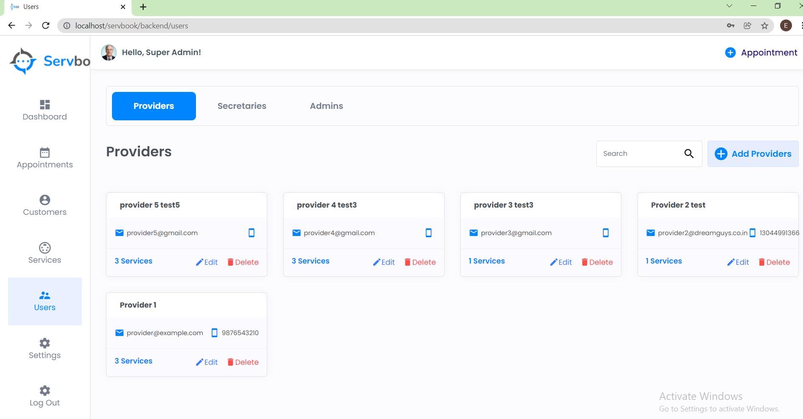Open 3 Services link on provider 4 test3
The width and height of the screenshot is (803, 419).
coord(311,261)
